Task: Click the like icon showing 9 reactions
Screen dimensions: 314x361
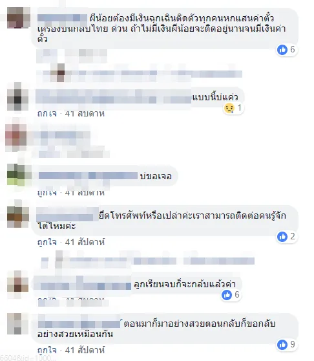Action: [282, 345]
